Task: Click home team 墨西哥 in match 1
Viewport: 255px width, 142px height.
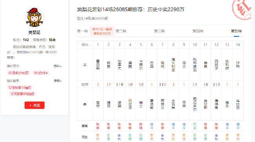Action: click(x=98, y=65)
